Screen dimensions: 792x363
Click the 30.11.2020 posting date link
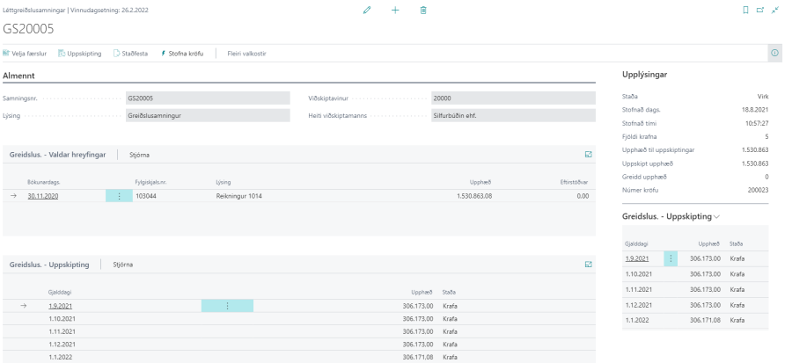[x=43, y=195]
